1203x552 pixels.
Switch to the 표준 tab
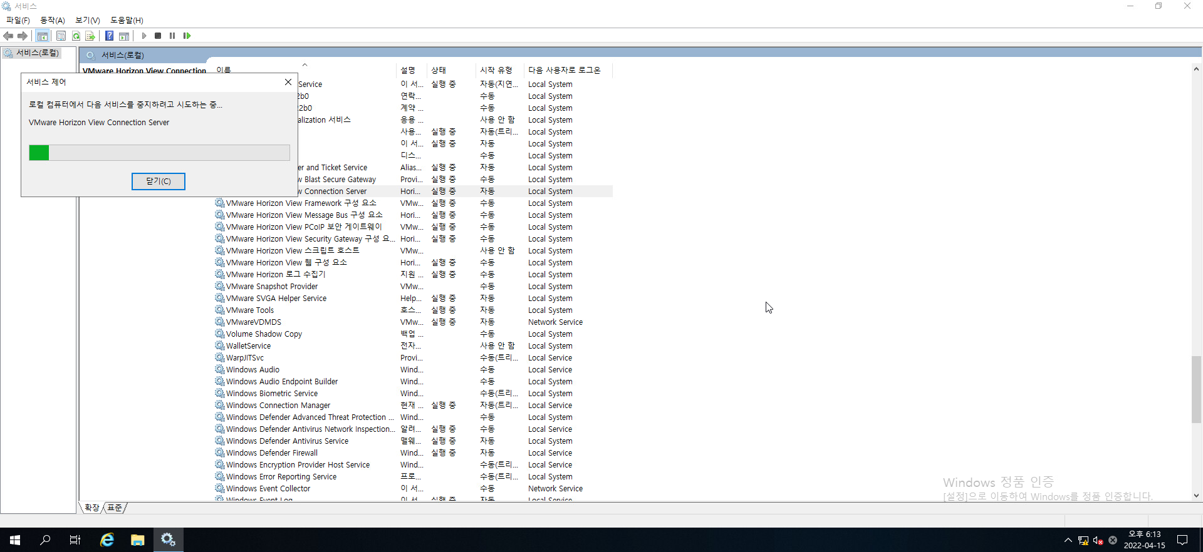tap(115, 508)
